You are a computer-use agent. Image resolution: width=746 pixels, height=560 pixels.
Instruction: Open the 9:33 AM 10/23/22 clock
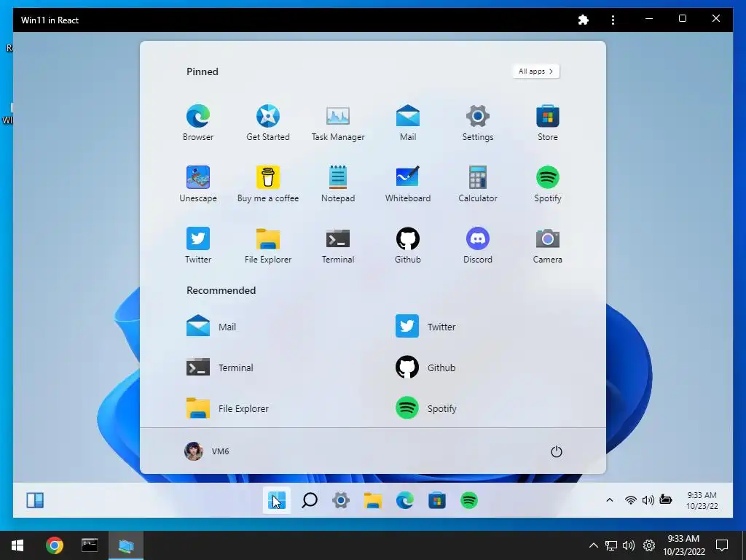coord(702,500)
